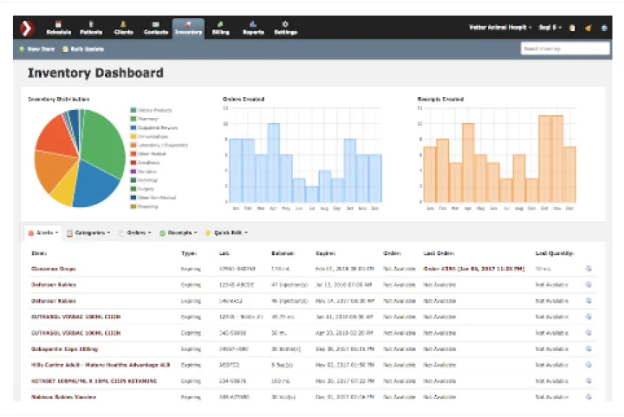
Task: Open the Clavamox Drops item link
Action: pyautogui.click(x=52, y=269)
